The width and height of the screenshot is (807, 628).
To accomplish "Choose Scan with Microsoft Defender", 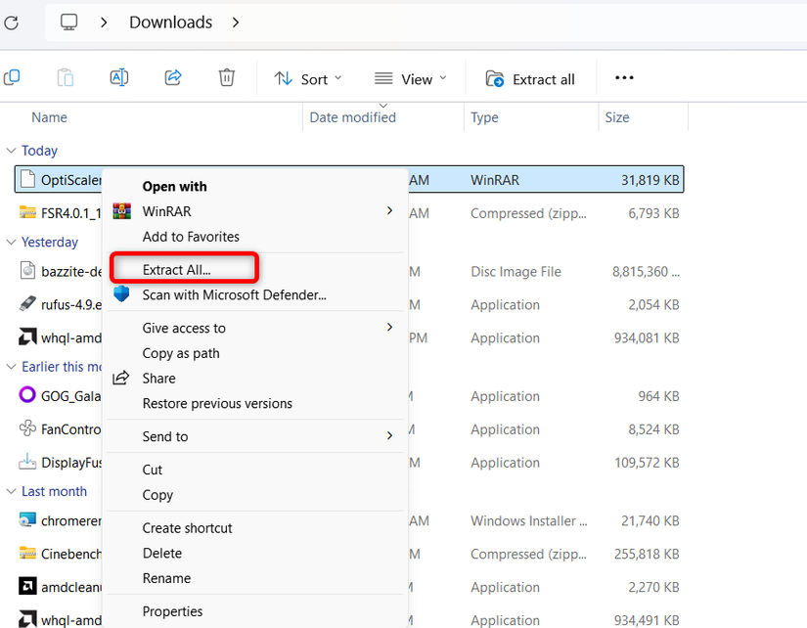I will pyautogui.click(x=234, y=294).
